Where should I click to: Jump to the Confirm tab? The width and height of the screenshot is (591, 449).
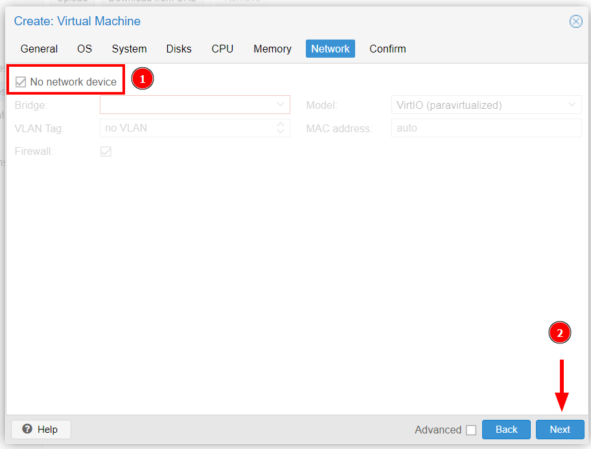coord(388,49)
